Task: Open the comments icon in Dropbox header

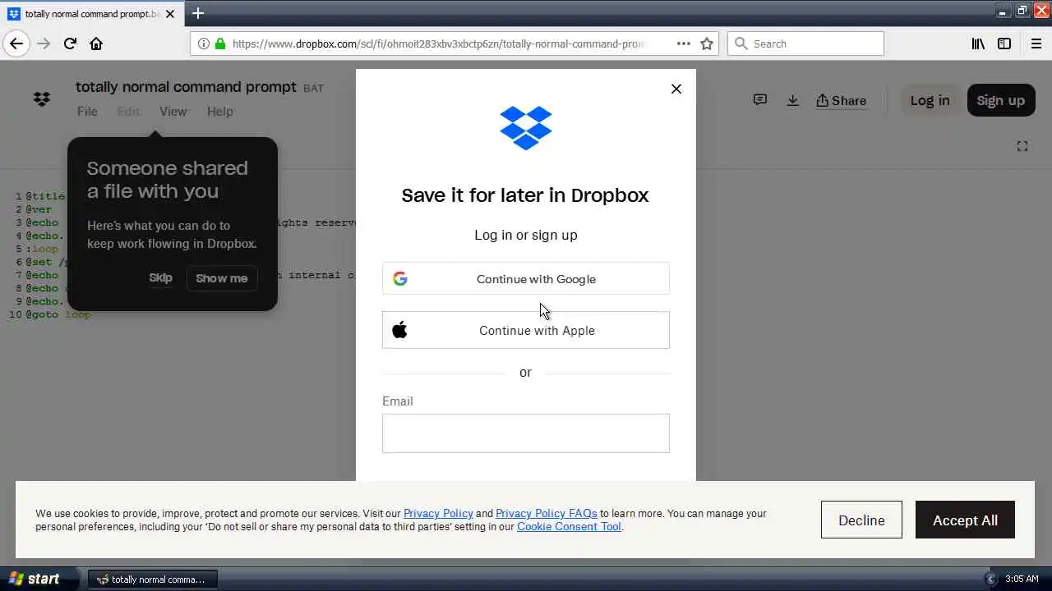Action: tap(760, 100)
